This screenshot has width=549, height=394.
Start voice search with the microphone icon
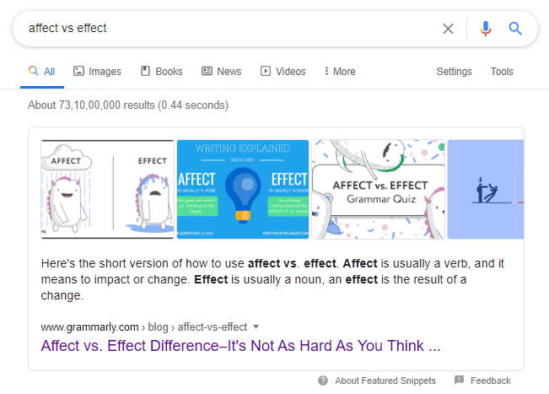[x=485, y=29]
